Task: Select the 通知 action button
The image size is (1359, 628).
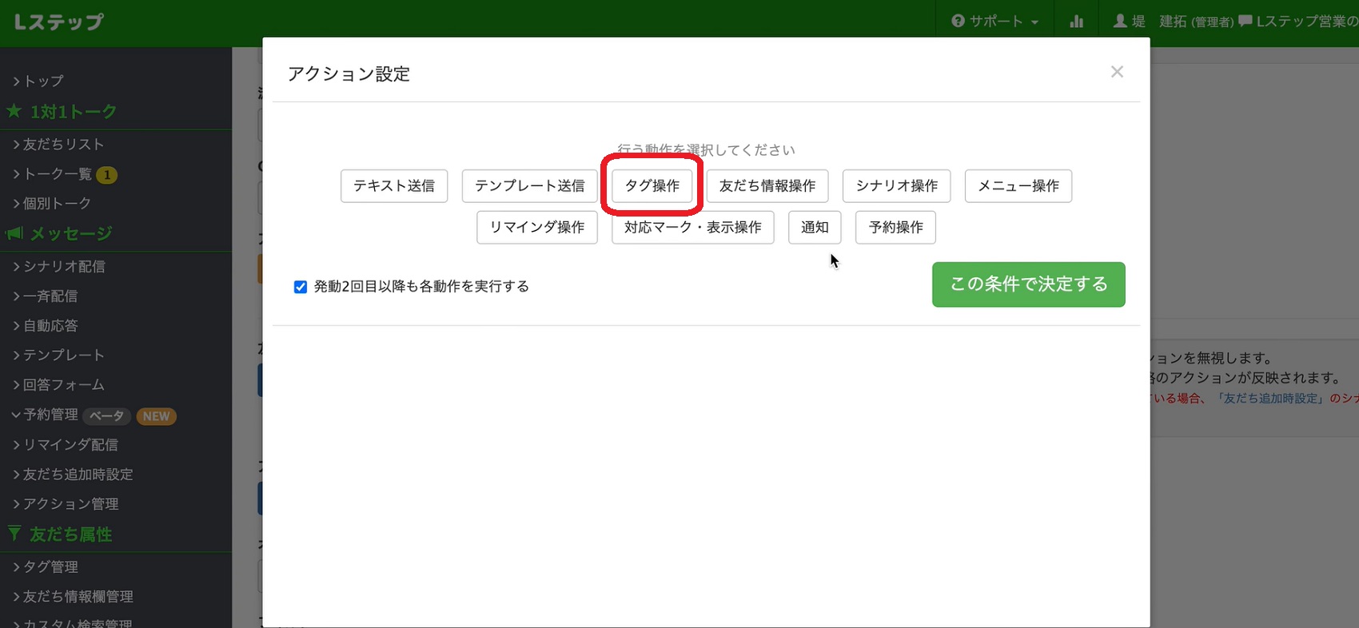Action: [815, 228]
